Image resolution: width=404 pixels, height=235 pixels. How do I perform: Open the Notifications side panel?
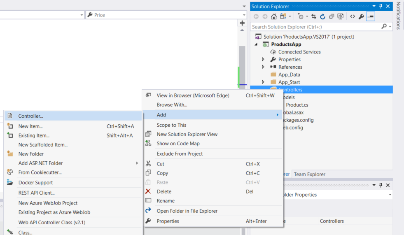coord(398,16)
